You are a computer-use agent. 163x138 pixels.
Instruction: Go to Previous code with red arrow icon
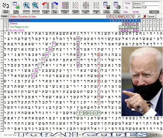click(x=46, y=6)
